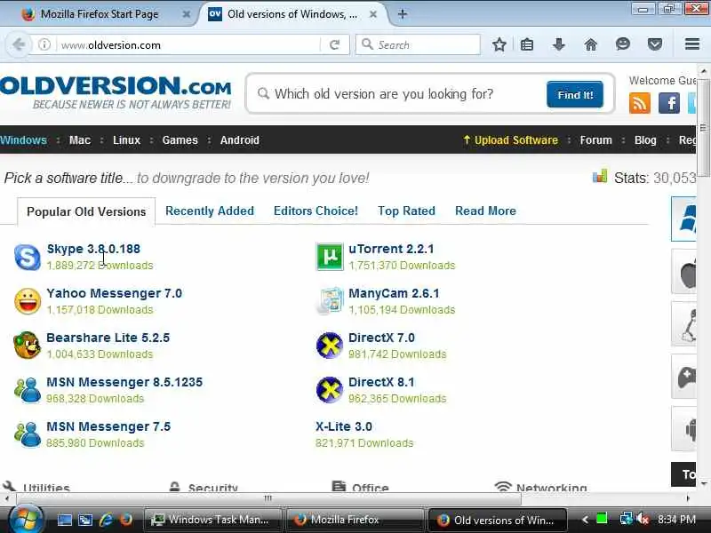The image size is (711, 533).
Task: Show hidden tray icons arrow
Action: pyautogui.click(x=585, y=520)
